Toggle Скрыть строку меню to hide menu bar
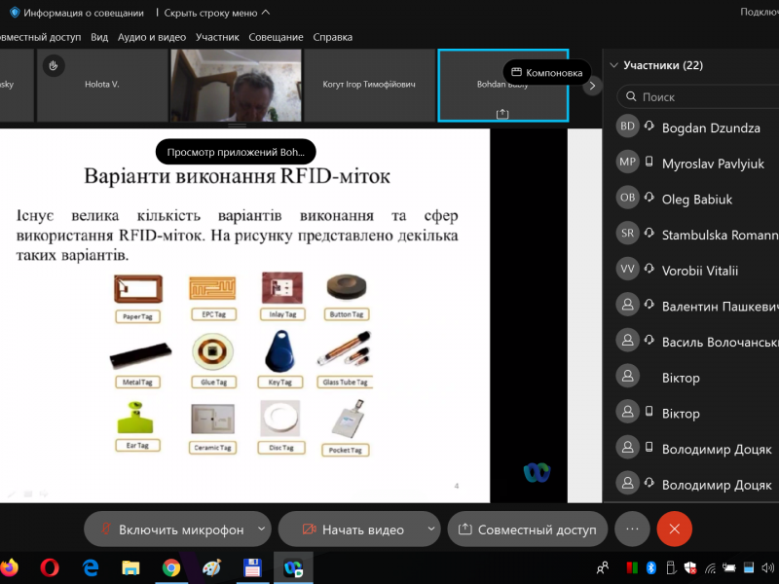 point(217,13)
